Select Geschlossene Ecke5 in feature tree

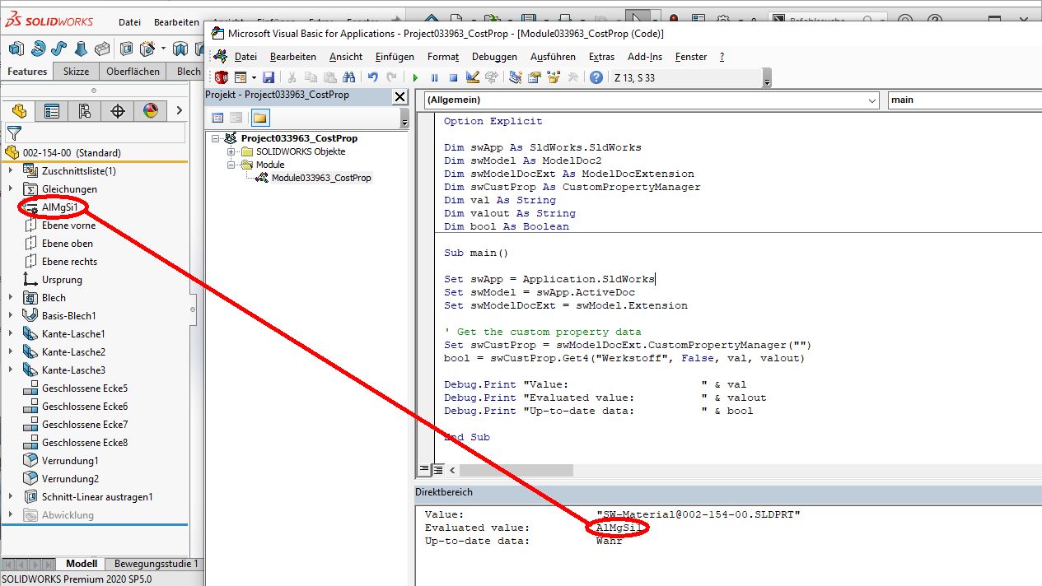click(85, 388)
